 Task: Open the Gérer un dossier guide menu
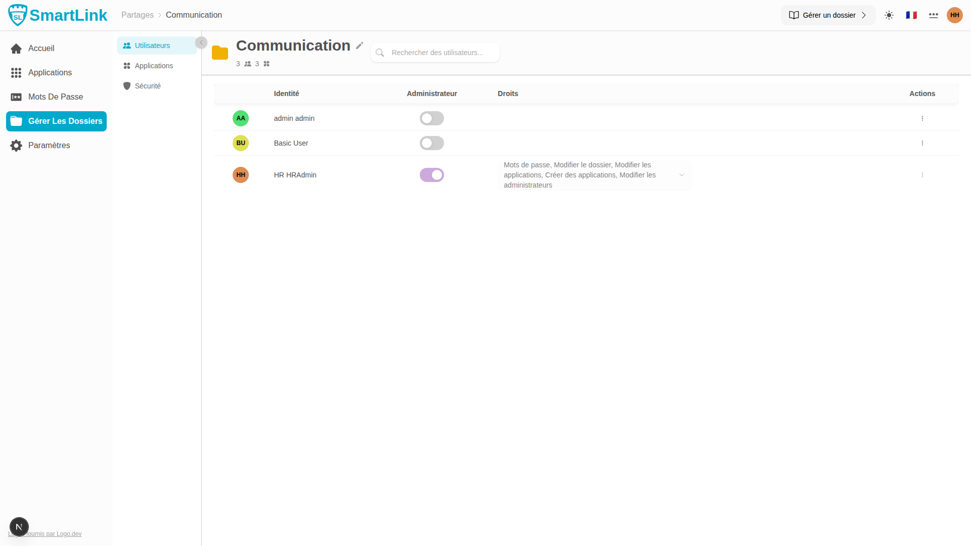(x=828, y=15)
